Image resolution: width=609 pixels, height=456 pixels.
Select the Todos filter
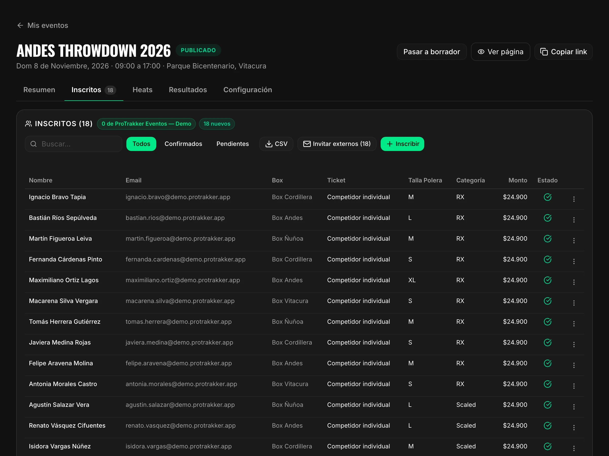tap(141, 144)
